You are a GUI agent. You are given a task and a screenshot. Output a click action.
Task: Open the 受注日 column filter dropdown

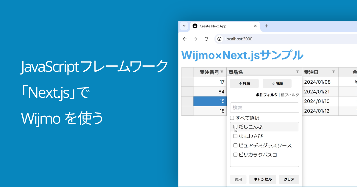click(333, 72)
